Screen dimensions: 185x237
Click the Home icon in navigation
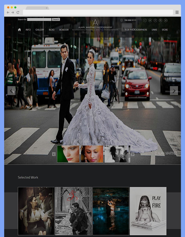[x=19, y=30]
